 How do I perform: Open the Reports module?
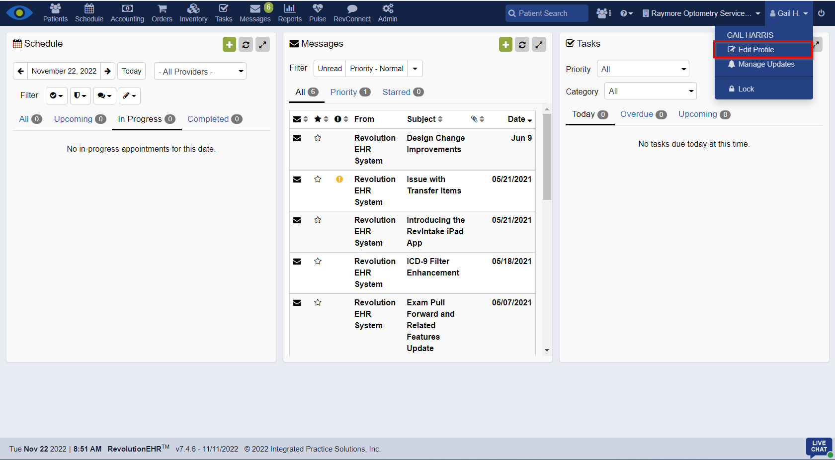(x=290, y=13)
